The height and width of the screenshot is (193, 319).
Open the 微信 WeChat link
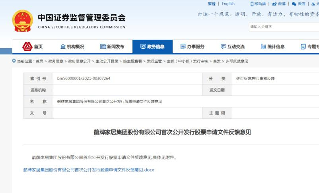(x=301, y=4)
